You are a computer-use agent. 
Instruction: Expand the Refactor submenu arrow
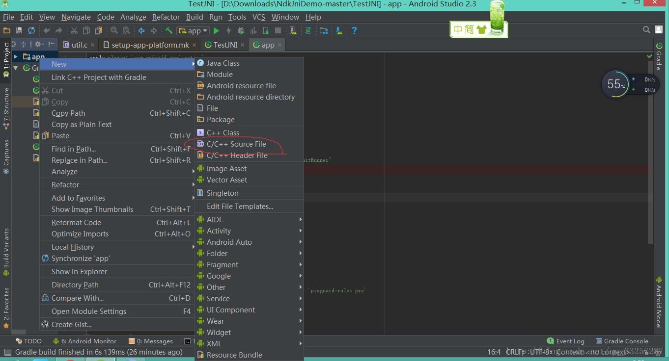pos(194,185)
